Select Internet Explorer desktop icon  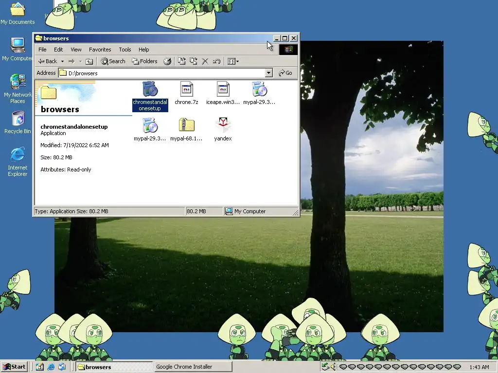[x=18, y=162]
